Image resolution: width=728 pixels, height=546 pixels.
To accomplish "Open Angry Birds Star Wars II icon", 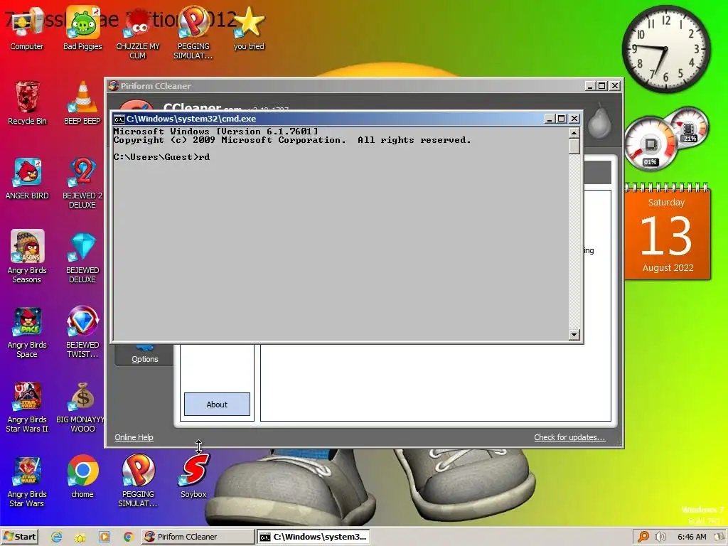I will pos(27,407).
